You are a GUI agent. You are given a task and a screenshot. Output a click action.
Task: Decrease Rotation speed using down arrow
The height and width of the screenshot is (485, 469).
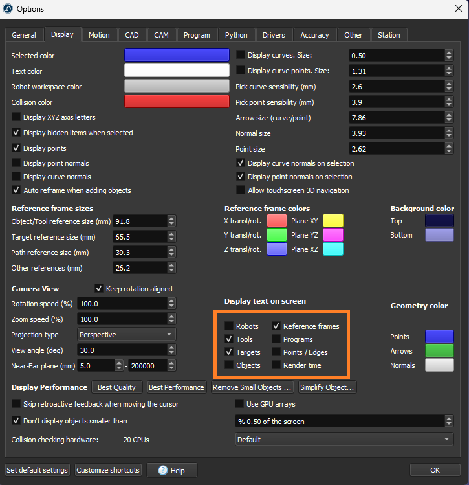click(171, 306)
